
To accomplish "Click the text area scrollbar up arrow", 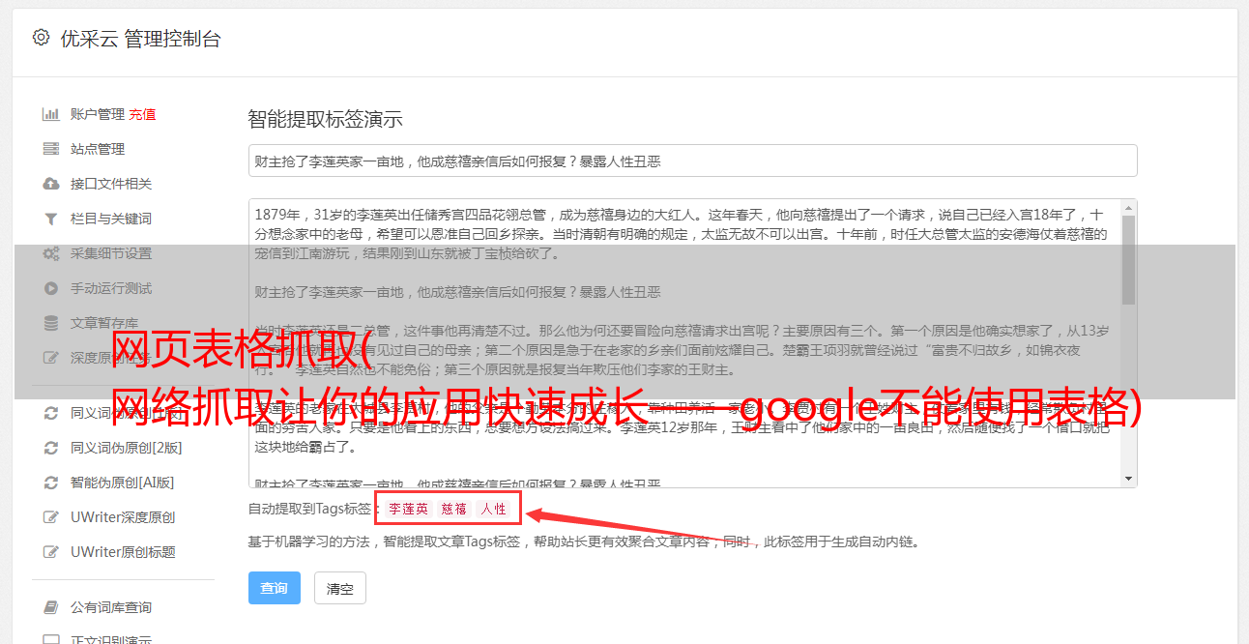I will (x=1128, y=208).
